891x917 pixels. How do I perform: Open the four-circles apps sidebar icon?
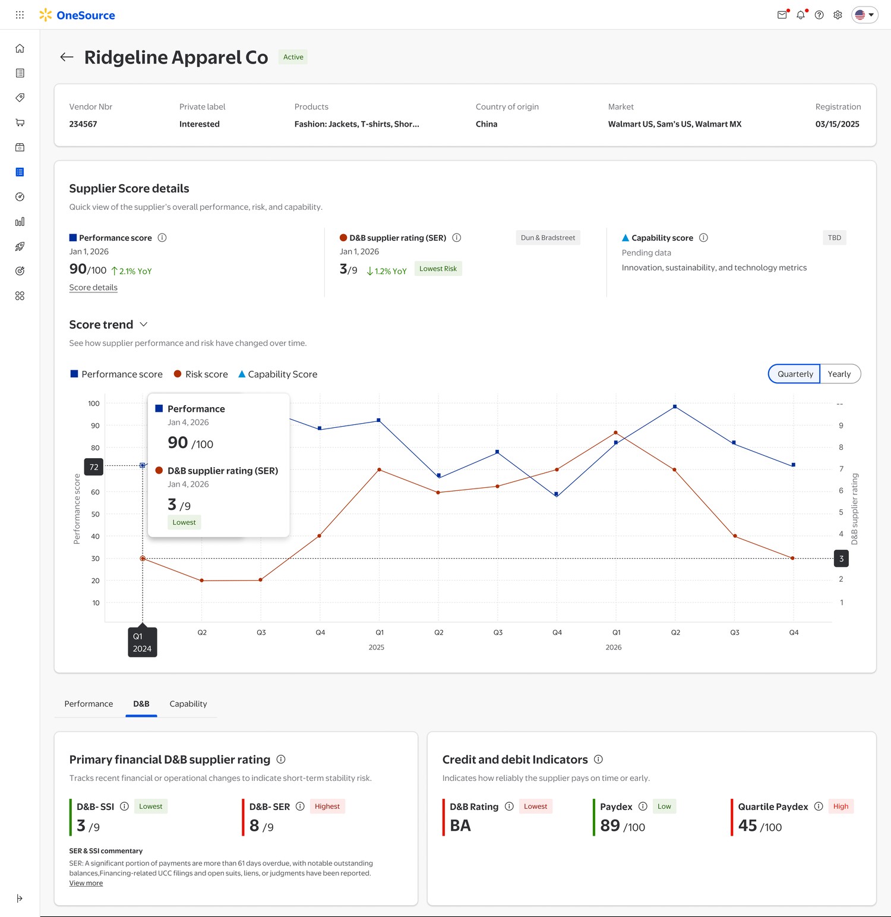(20, 296)
